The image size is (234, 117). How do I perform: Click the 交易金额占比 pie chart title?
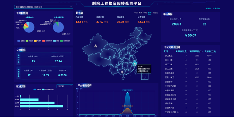tap(59, 17)
